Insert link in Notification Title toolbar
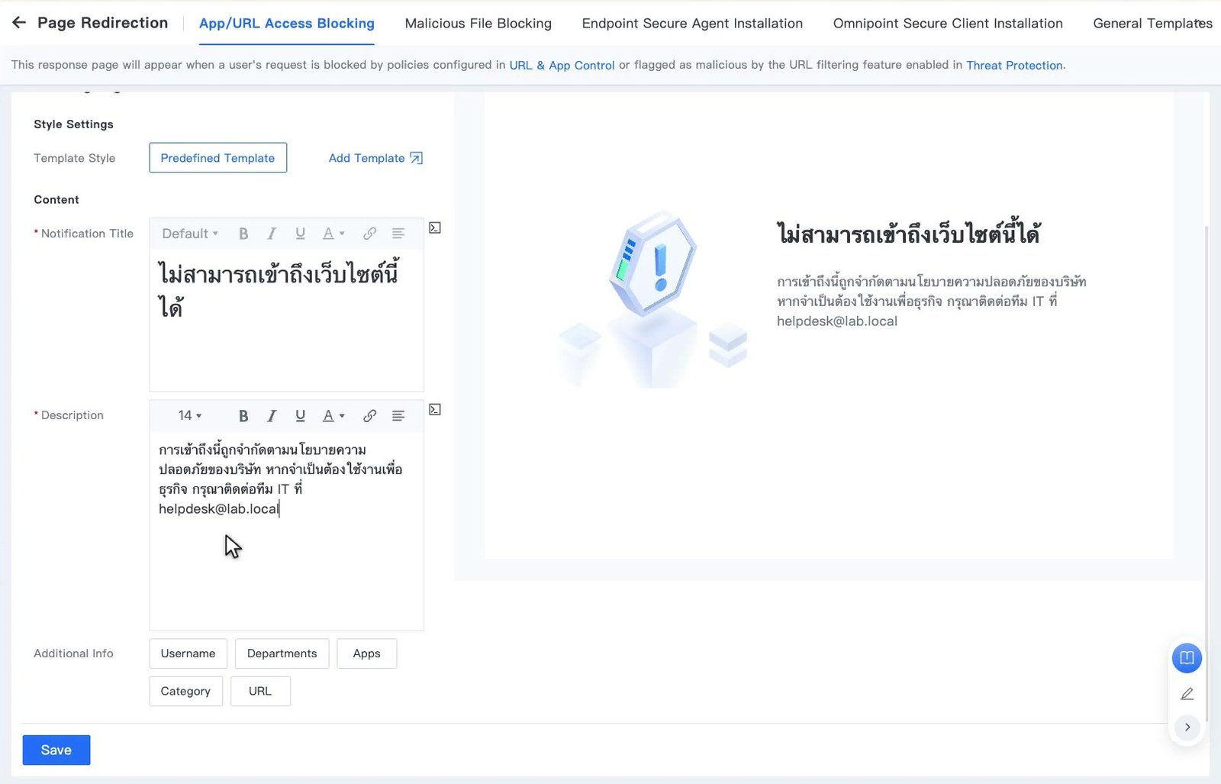Viewport: 1221px width, 784px height. click(369, 234)
